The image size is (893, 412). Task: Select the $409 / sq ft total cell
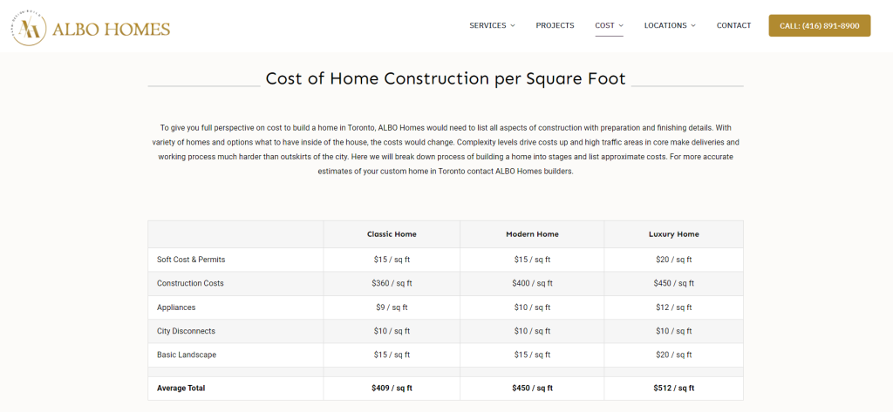[392, 388]
